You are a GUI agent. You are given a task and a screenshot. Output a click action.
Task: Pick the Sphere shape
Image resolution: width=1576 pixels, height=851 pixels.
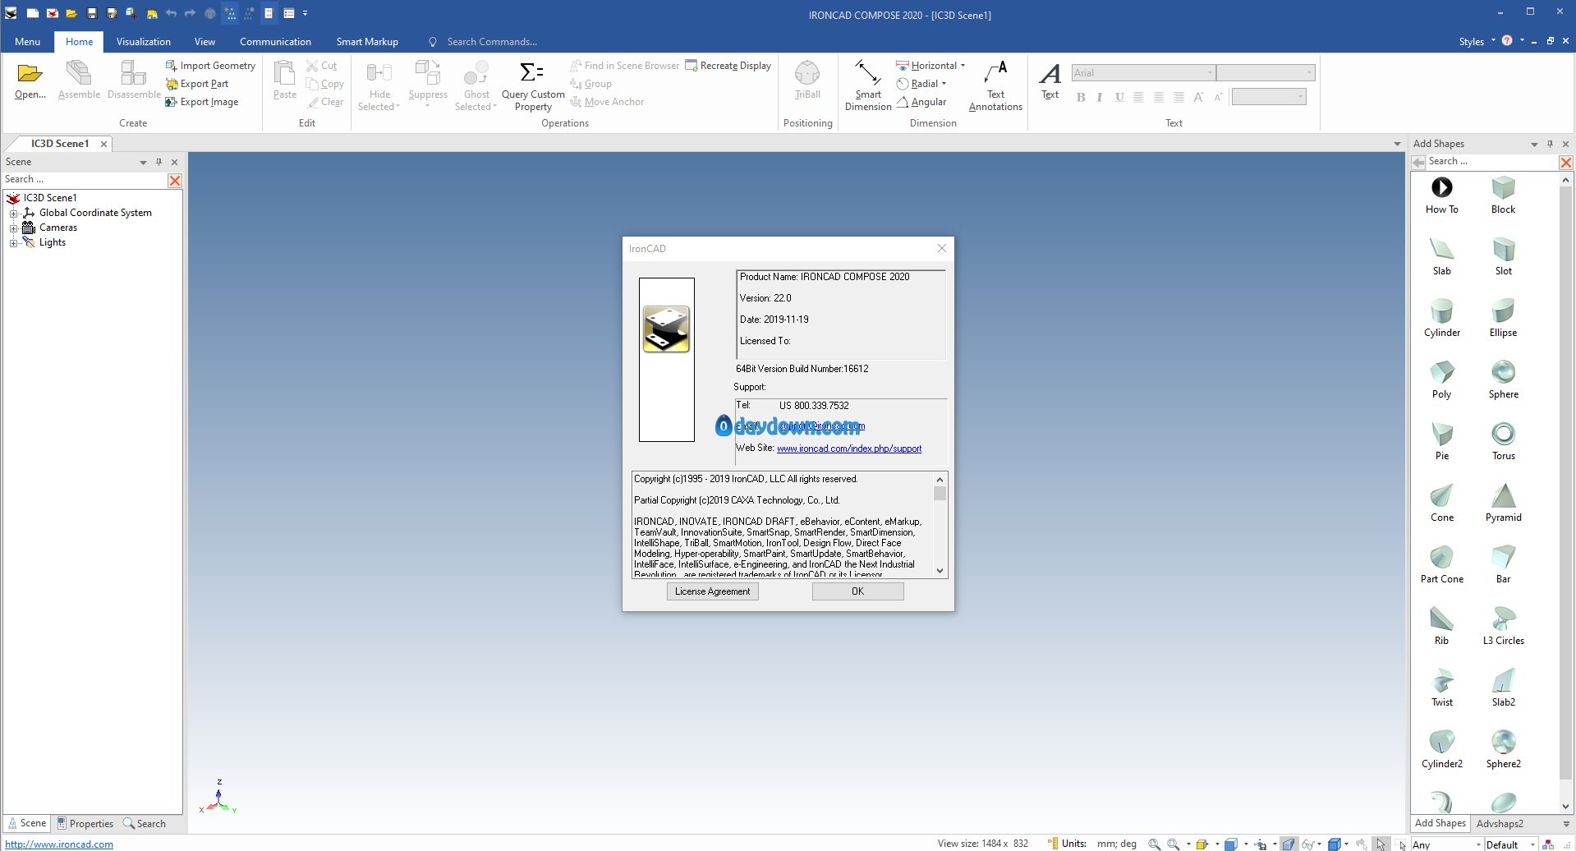pos(1503,379)
